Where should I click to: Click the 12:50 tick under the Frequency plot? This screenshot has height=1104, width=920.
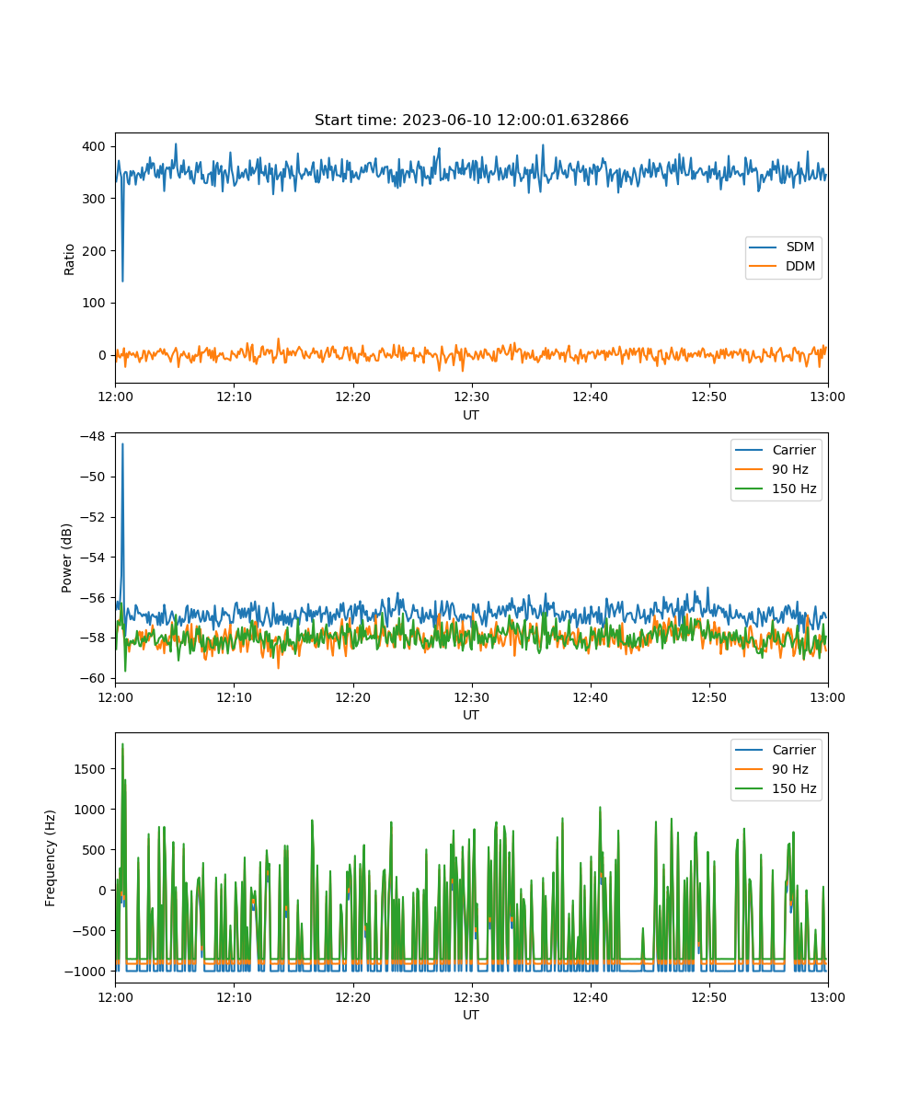point(709,996)
